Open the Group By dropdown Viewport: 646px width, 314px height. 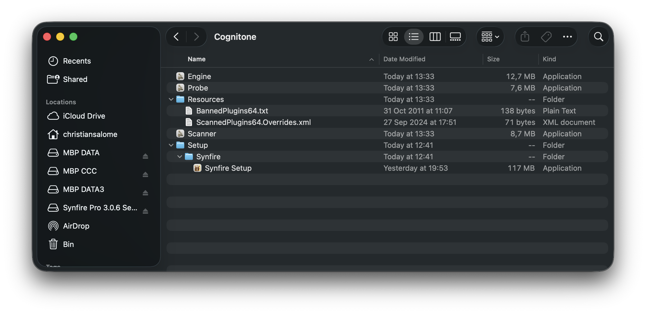point(490,37)
